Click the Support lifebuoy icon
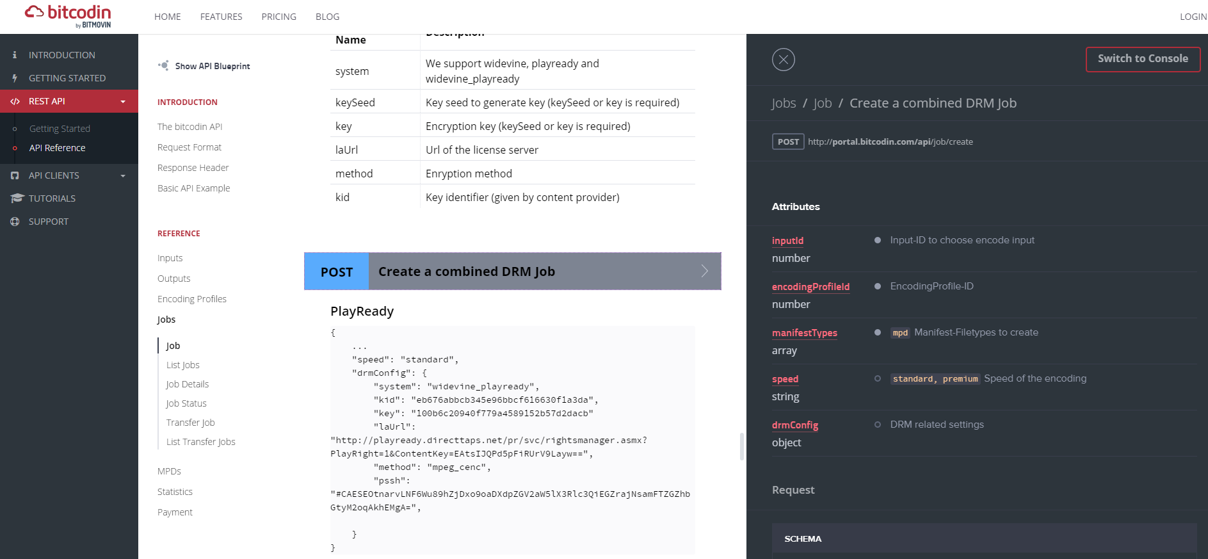The image size is (1208, 559). click(15, 222)
